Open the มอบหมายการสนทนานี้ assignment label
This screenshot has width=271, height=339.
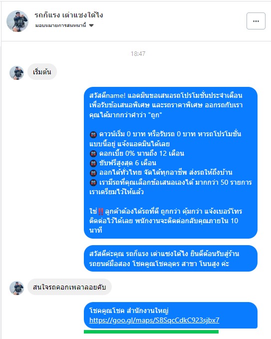[61, 25]
